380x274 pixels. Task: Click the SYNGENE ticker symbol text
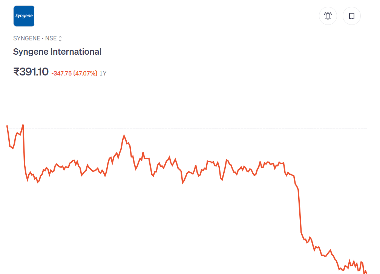pos(26,38)
